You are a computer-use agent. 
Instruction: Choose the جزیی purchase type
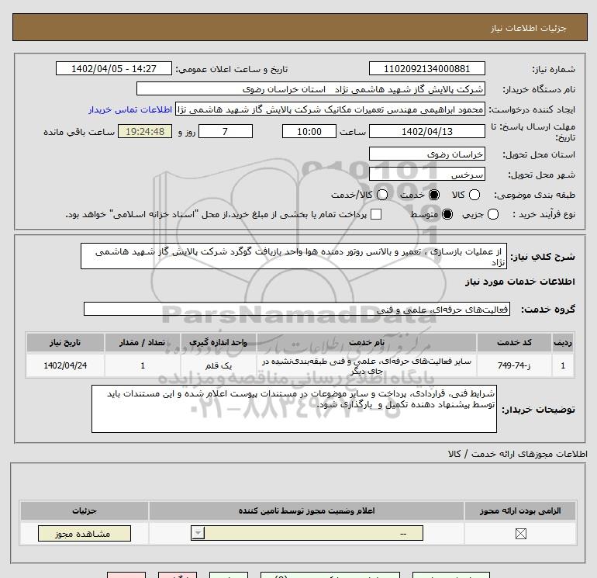pos(493,214)
